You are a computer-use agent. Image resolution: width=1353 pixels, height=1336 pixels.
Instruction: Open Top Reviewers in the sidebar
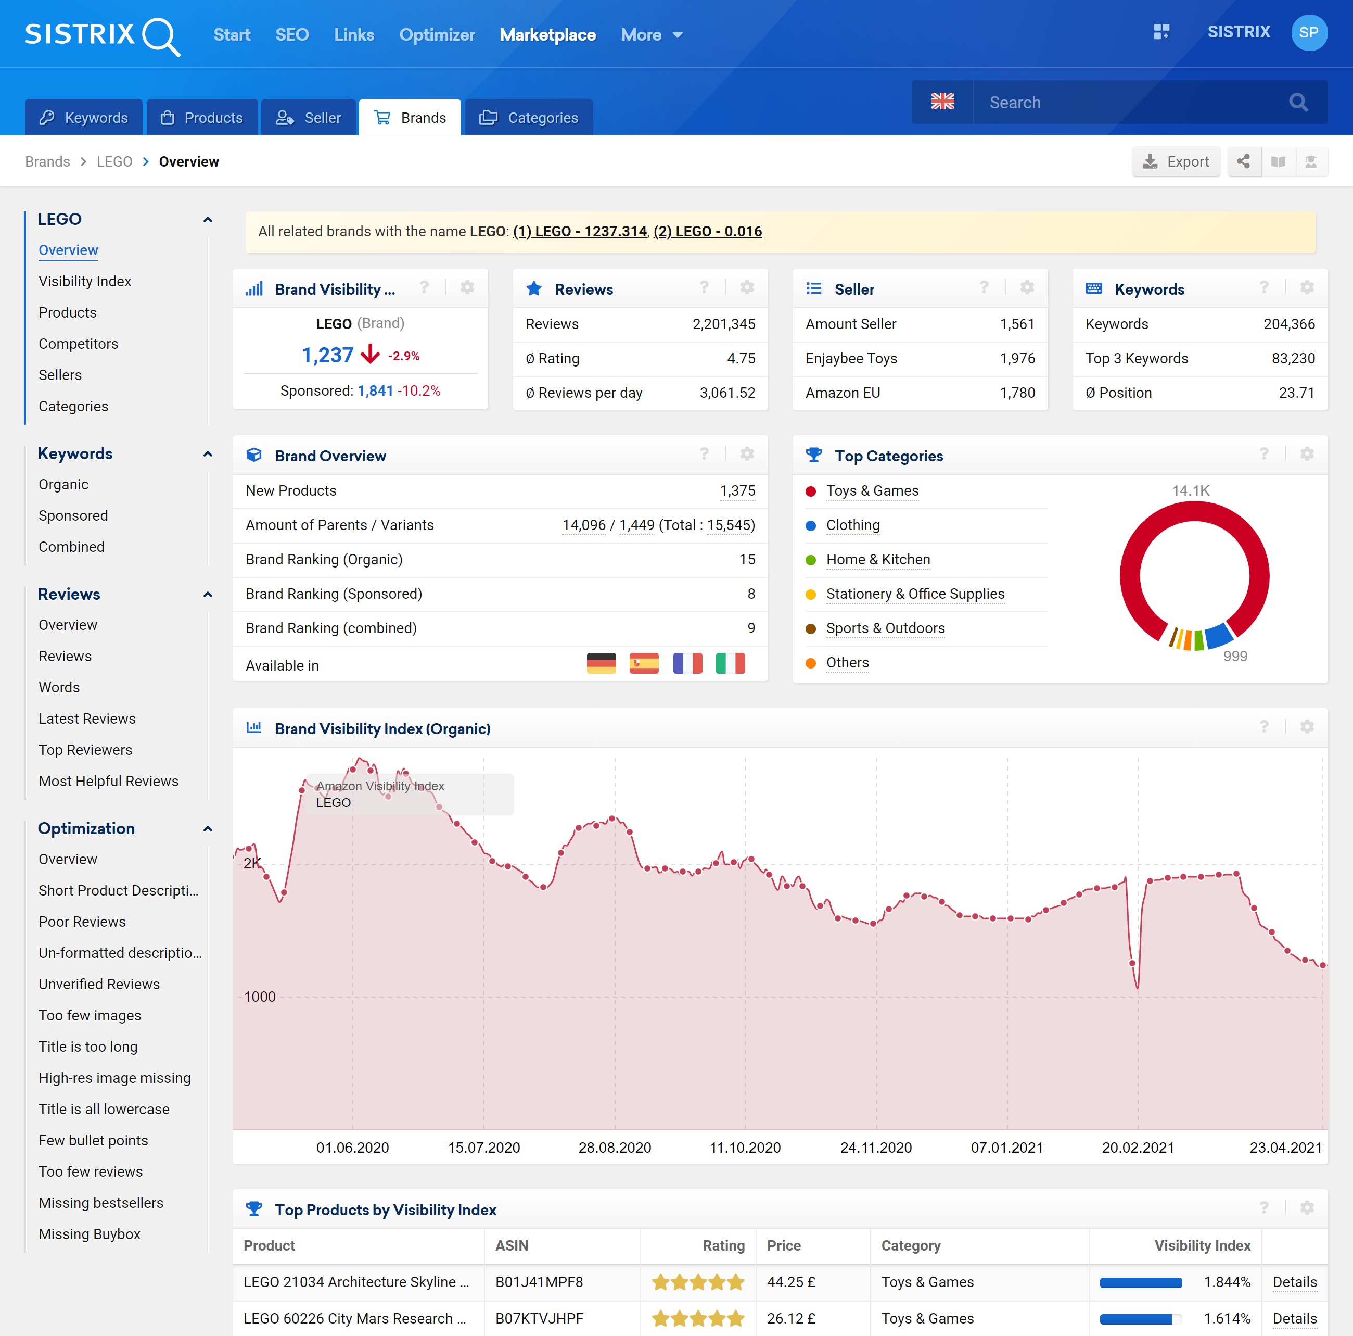(85, 750)
